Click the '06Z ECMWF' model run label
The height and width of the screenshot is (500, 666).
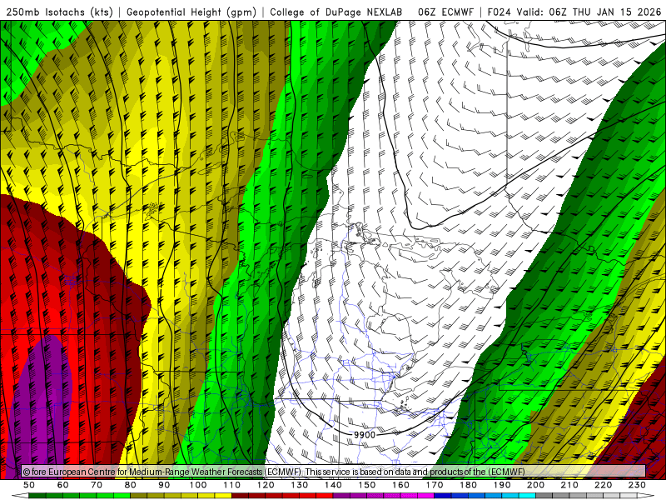click(445, 12)
